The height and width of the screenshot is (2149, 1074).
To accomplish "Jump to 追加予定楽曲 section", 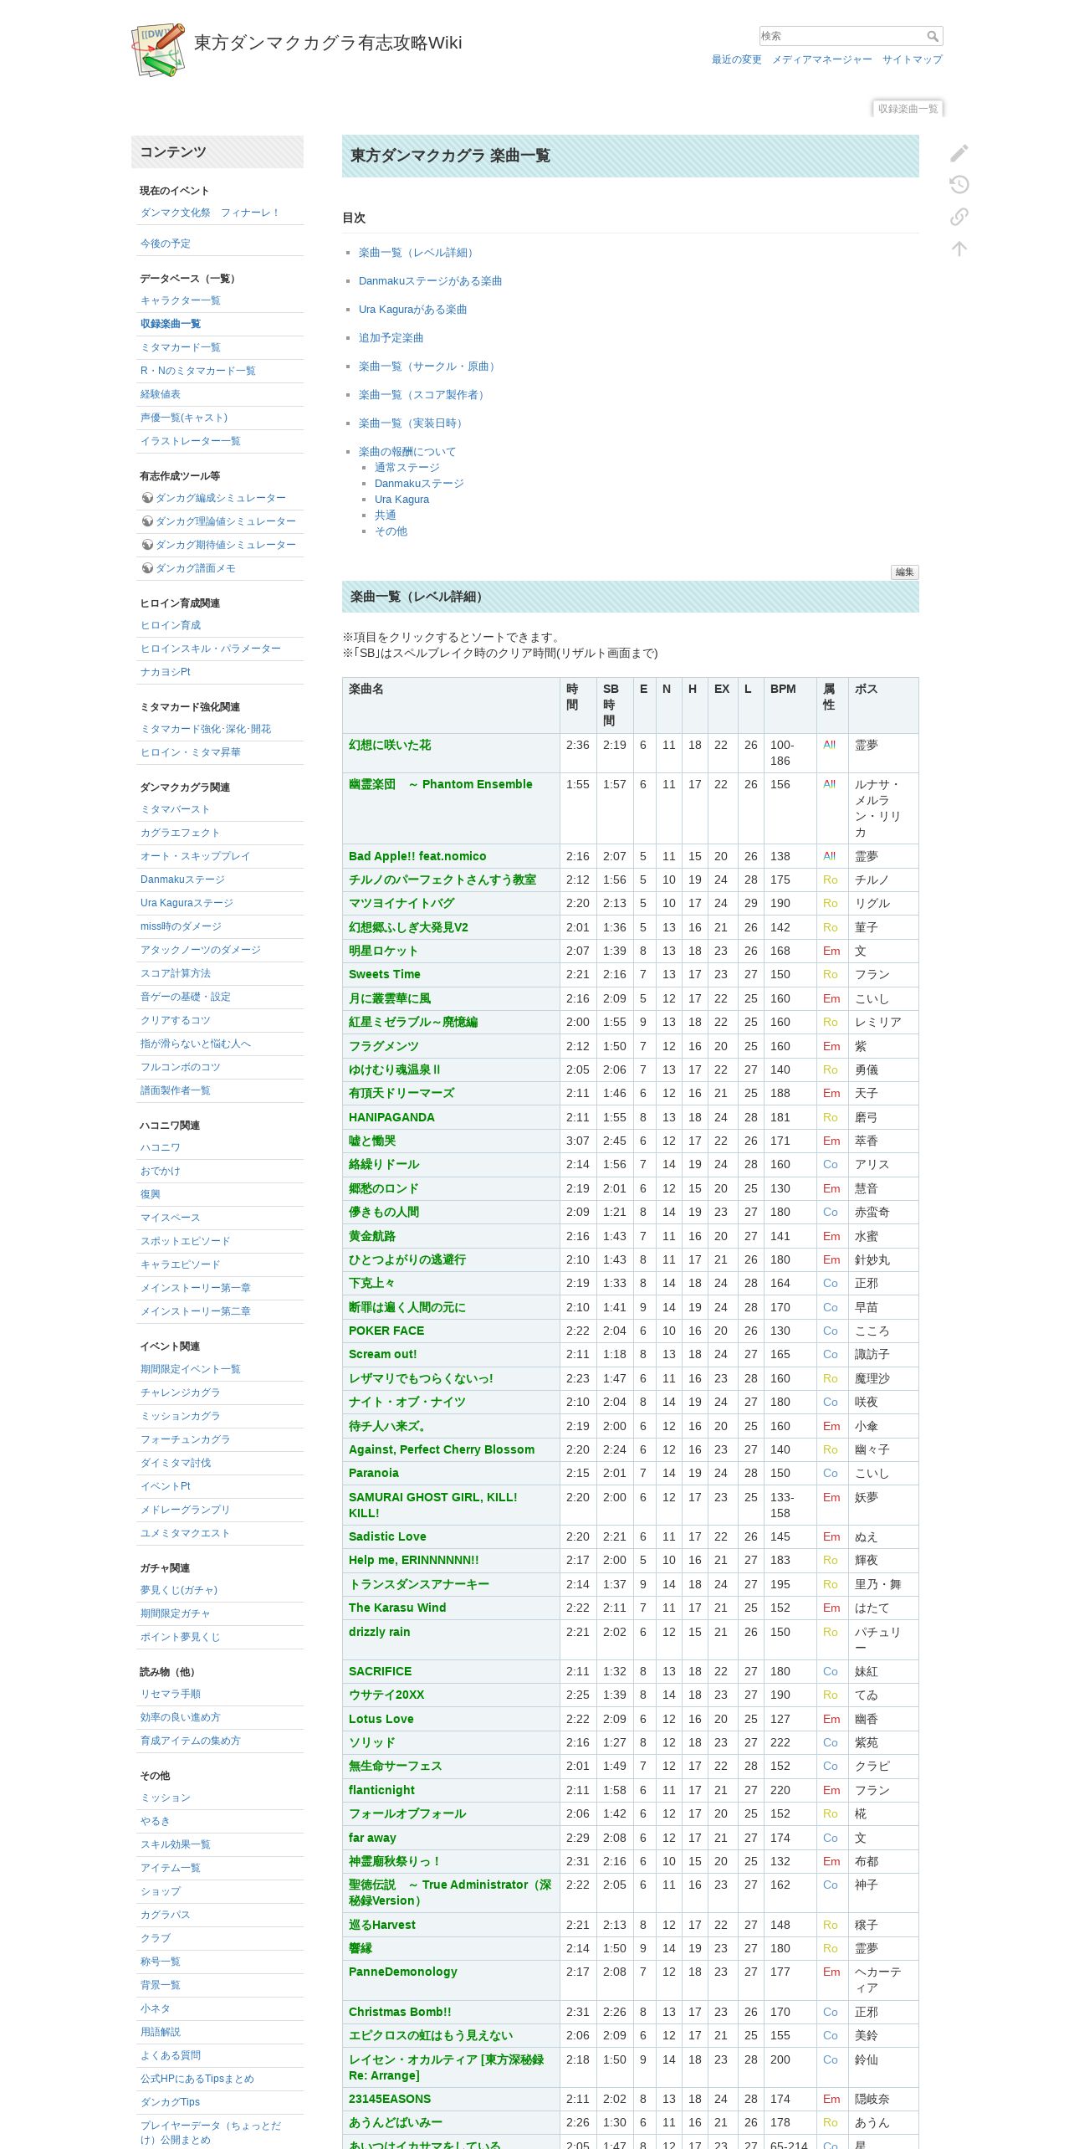I will [x=391, y=338].
